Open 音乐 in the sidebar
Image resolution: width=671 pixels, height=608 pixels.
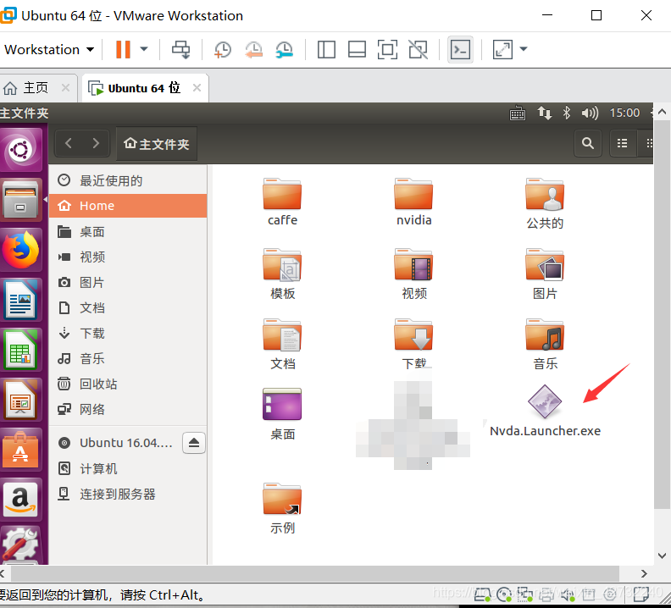[x=128, y=358]
